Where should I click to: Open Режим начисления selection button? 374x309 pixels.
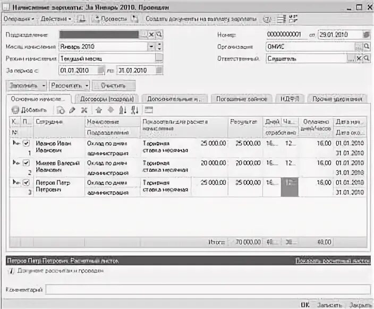click(159, 58)
